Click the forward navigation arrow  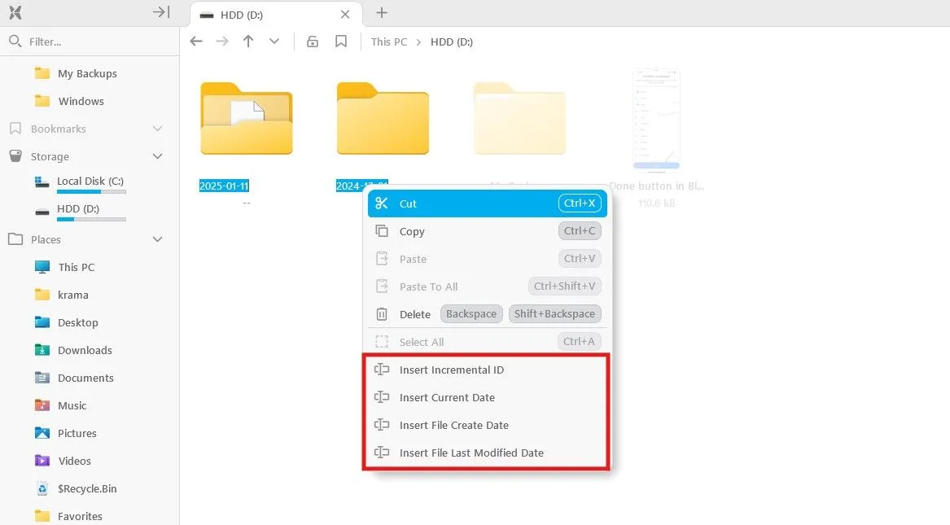point(221,42)
